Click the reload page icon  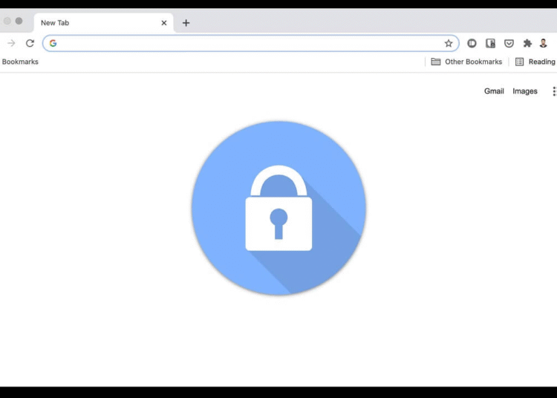click(x=30, y=43)
